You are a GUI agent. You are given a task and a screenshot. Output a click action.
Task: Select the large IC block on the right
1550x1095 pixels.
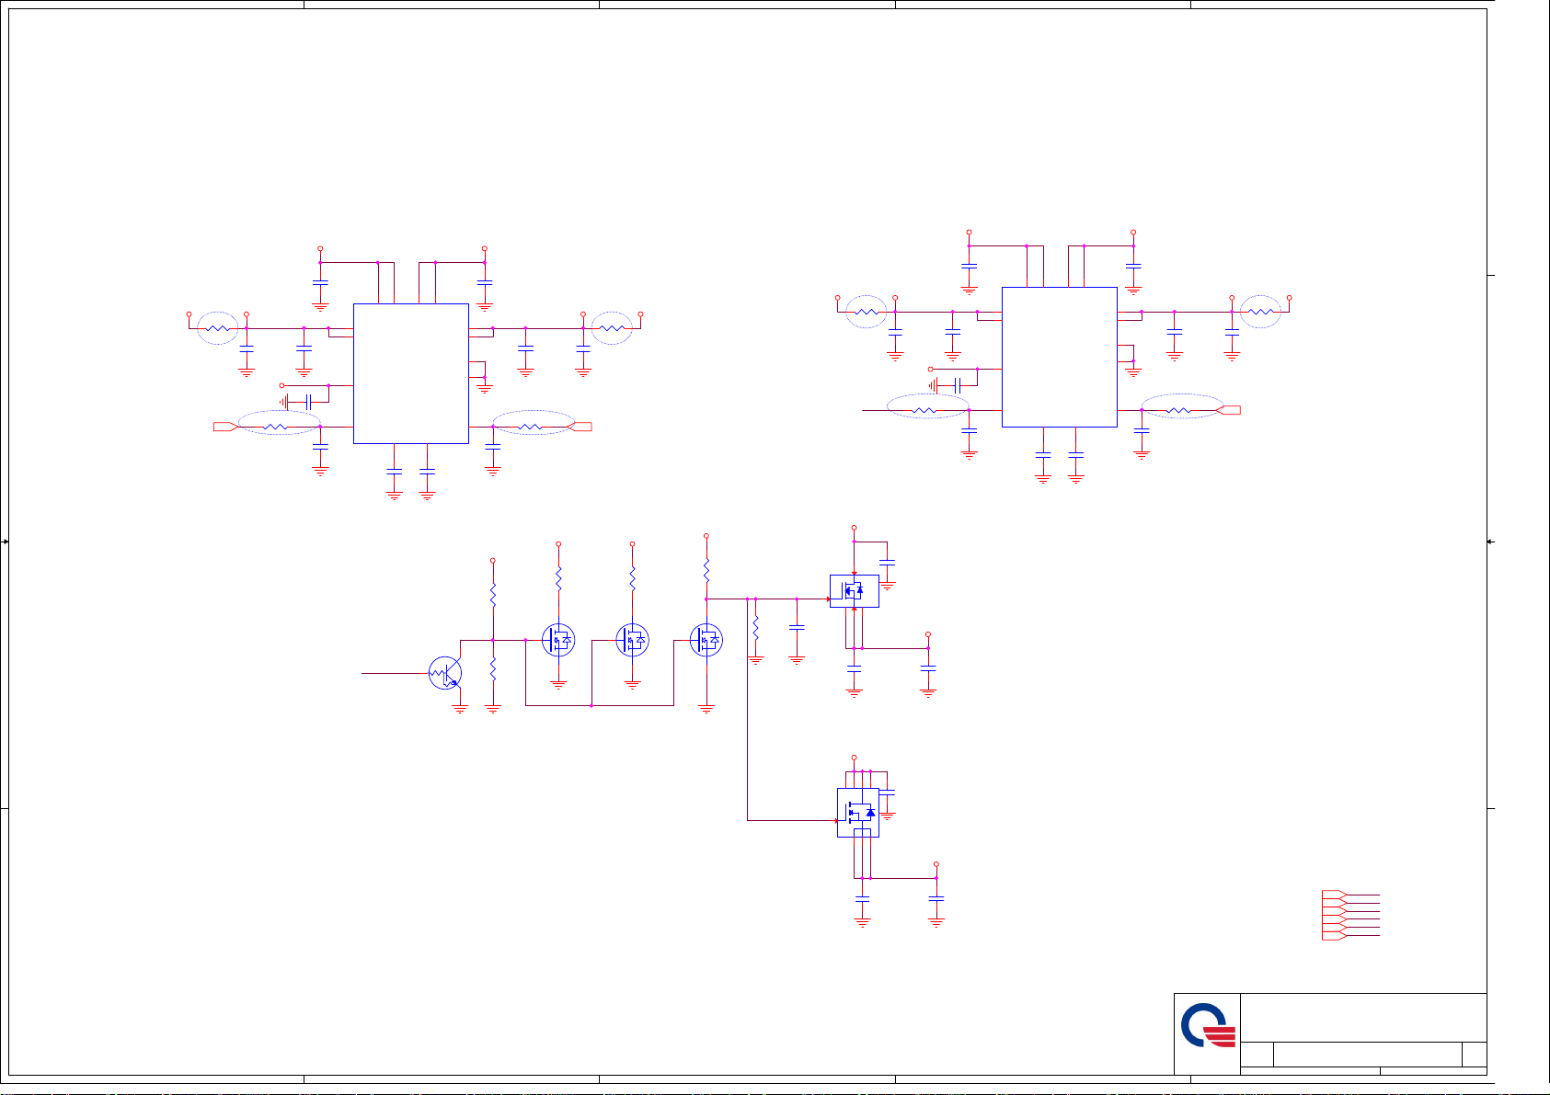point(1059,357)
